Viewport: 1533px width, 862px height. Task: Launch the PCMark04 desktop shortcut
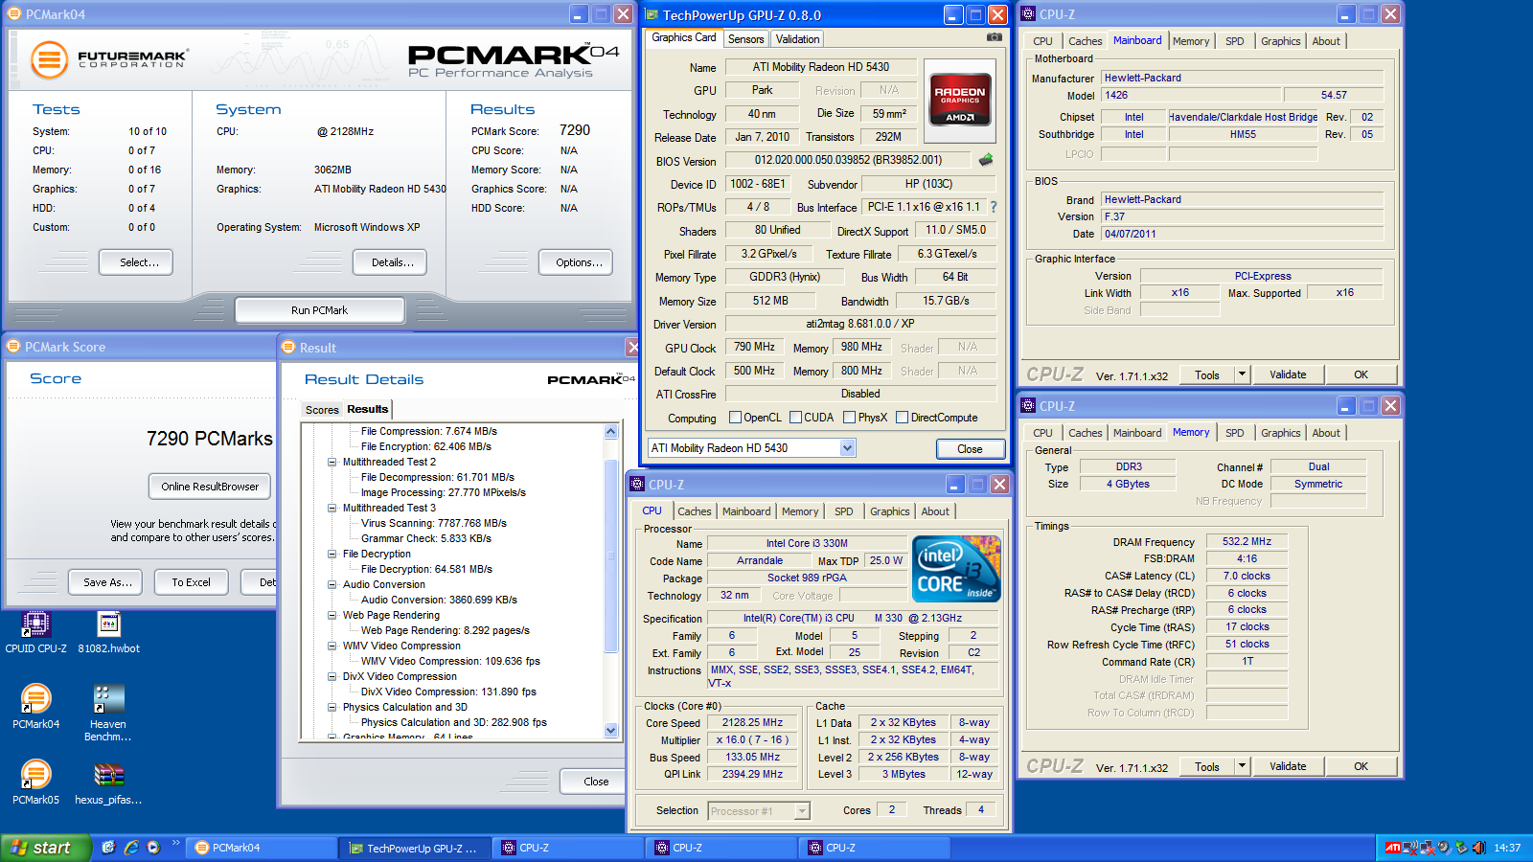pyautogui.click(x=35, y=708)
